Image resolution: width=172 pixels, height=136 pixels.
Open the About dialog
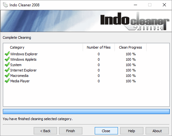157,131
